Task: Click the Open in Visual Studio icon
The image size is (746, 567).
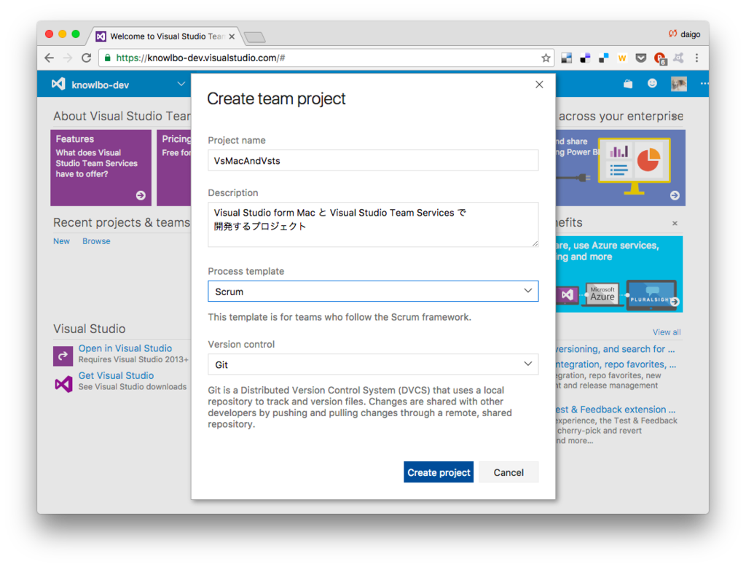Action: pos(63,356)
